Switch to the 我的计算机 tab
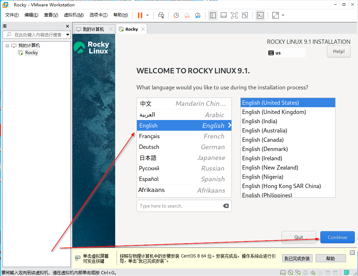The height and width of the screenshot is (276, 358). pyautogui.click(x=93, y=29)
